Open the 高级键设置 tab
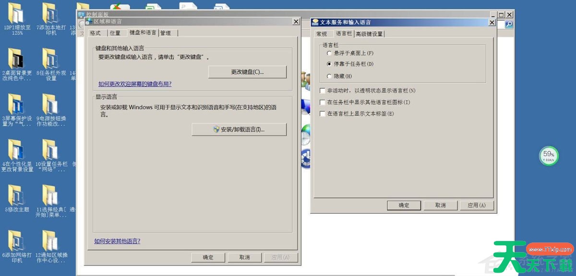This screenshot has width=576, height=276. pyautogui.click(x=369, y=34)
